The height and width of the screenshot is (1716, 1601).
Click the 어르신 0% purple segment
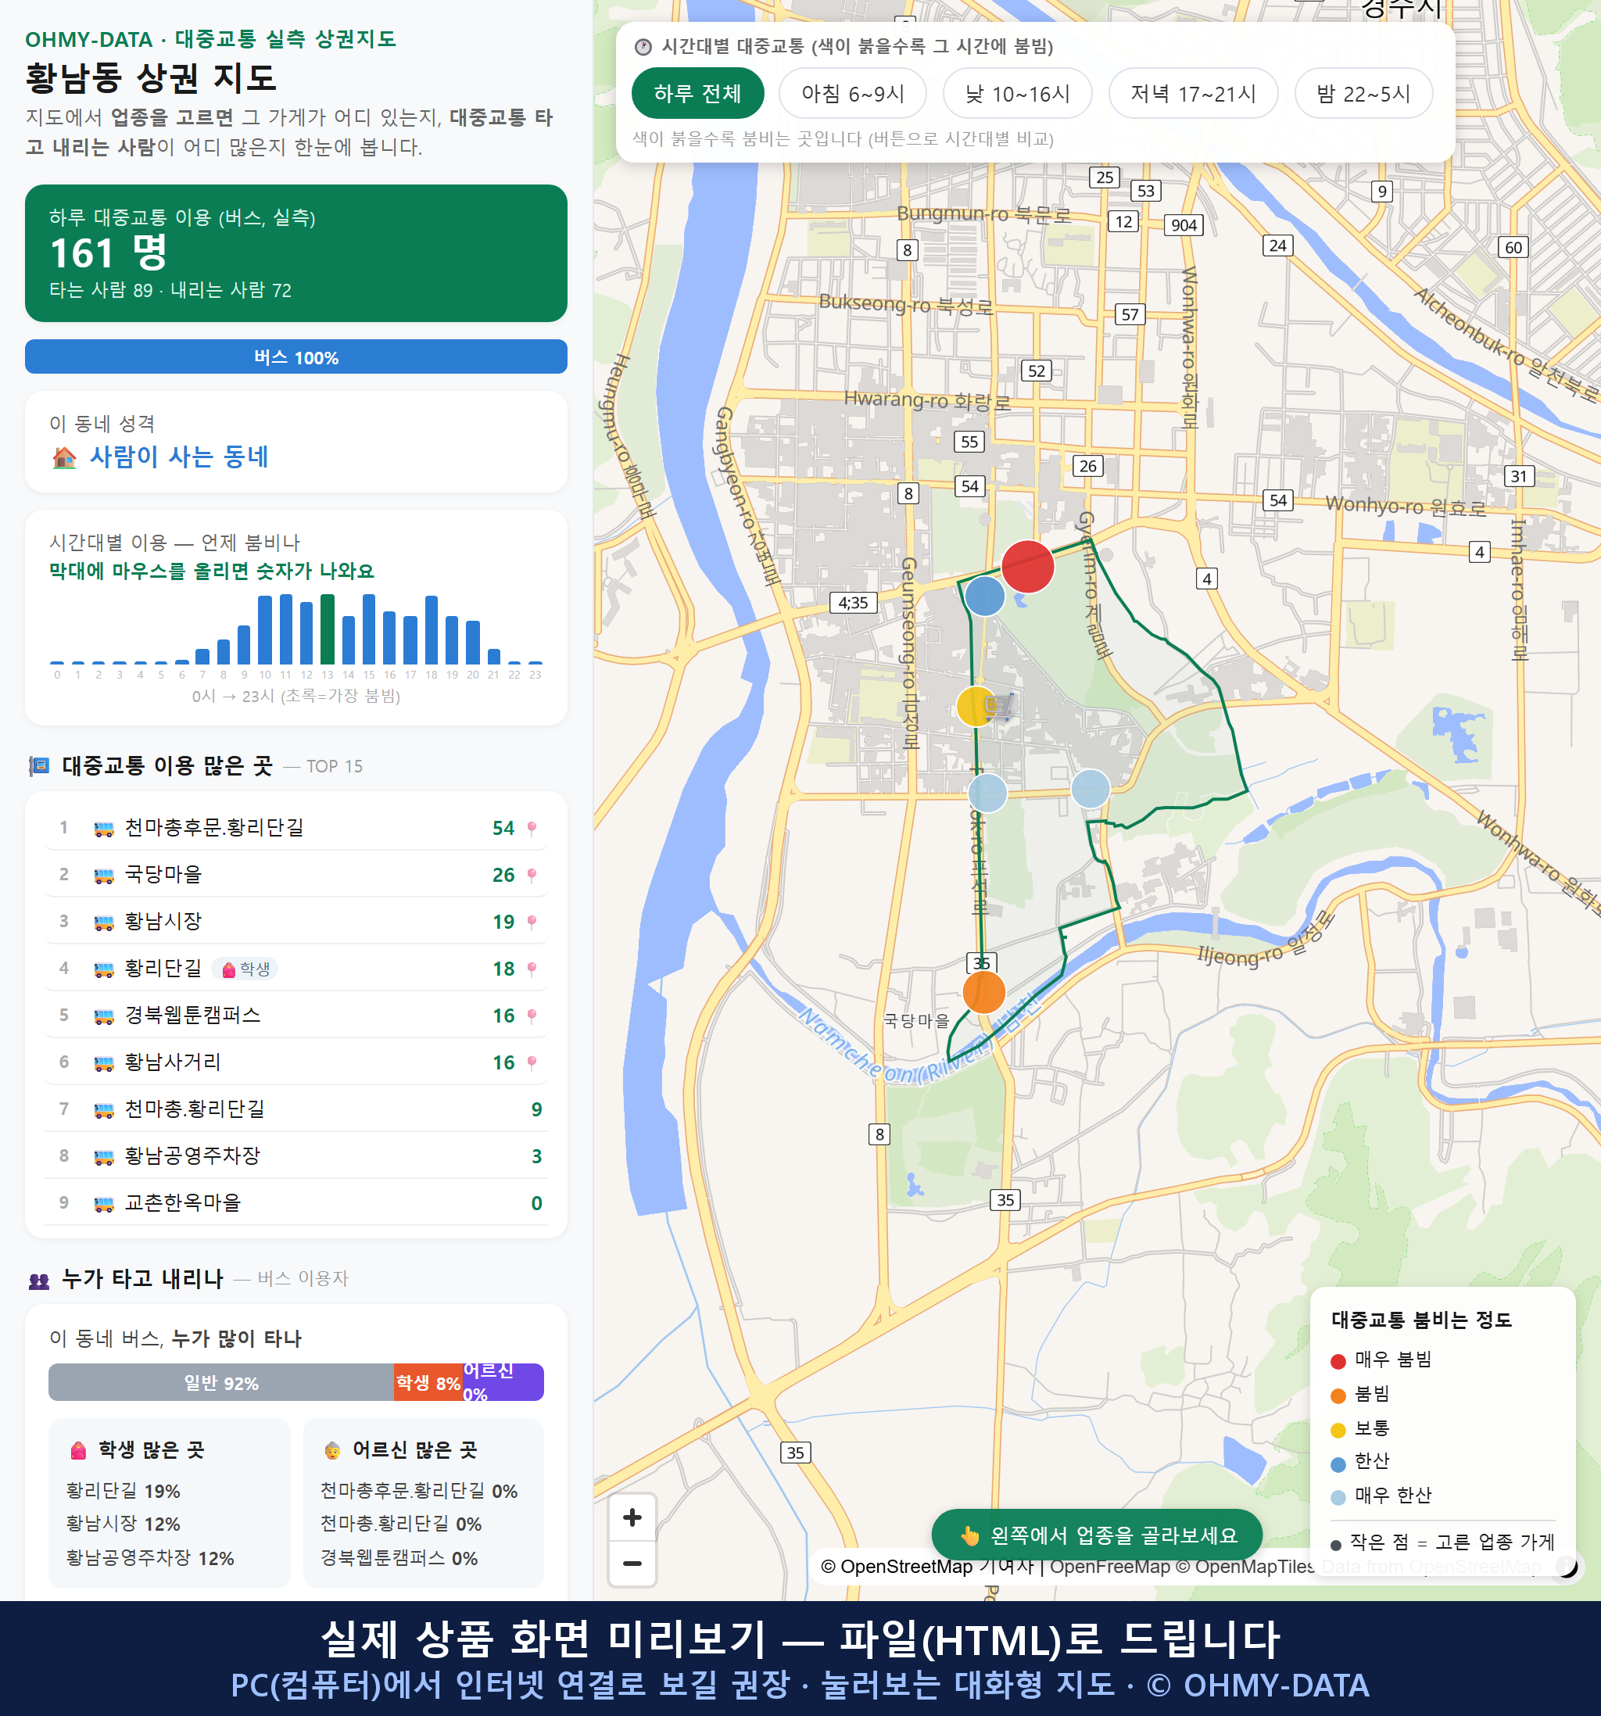click(x=503, y=1382)
